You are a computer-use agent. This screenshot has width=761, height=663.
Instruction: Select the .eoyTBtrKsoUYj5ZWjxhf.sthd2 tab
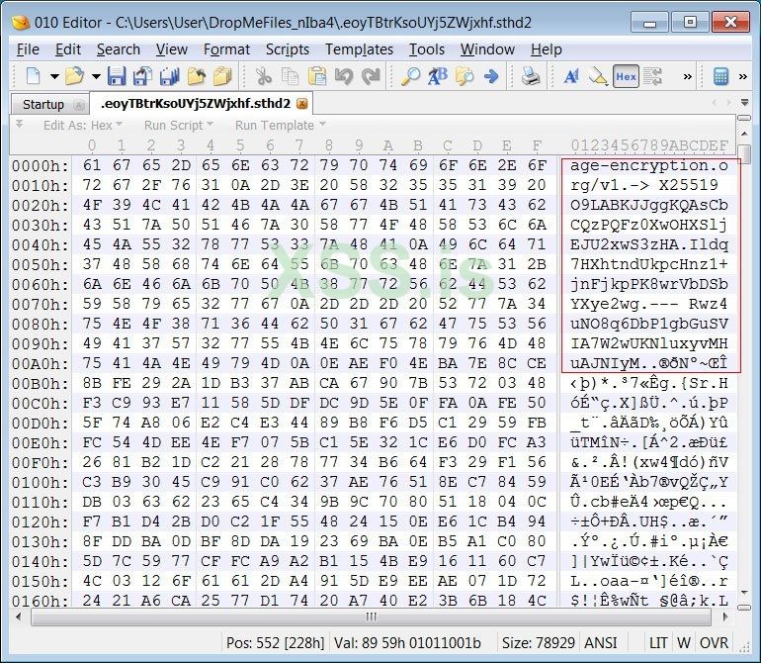tap(196, 104)
